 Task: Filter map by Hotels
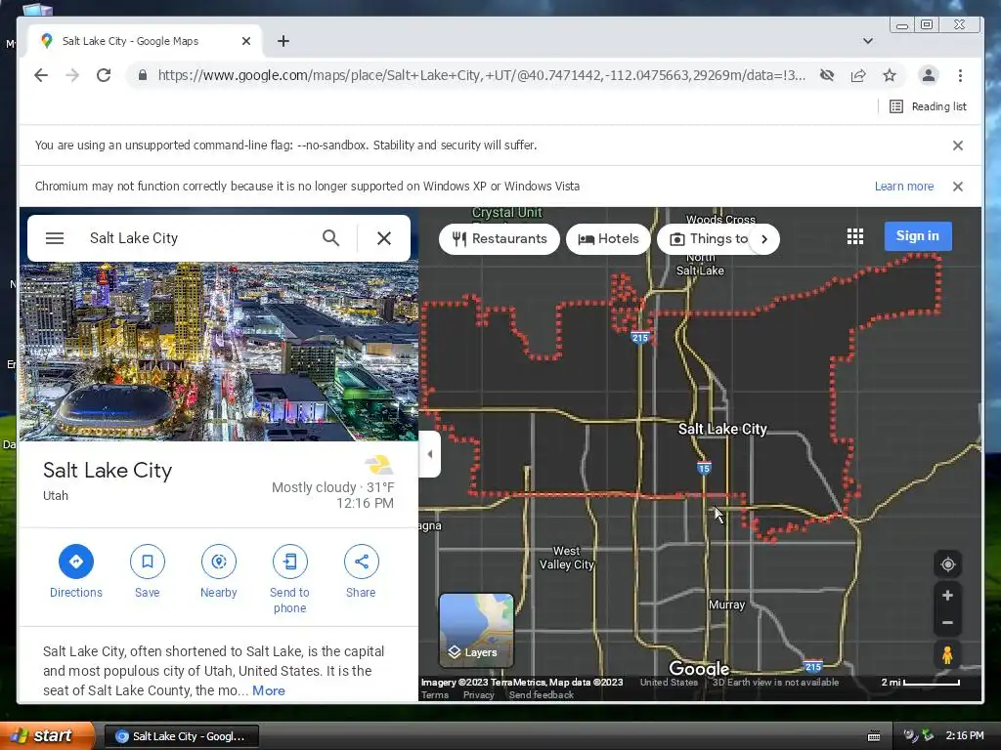(608, 239)
